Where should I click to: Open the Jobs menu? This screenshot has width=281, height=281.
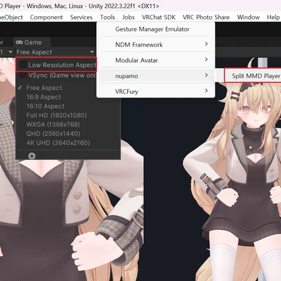[128, 17]
